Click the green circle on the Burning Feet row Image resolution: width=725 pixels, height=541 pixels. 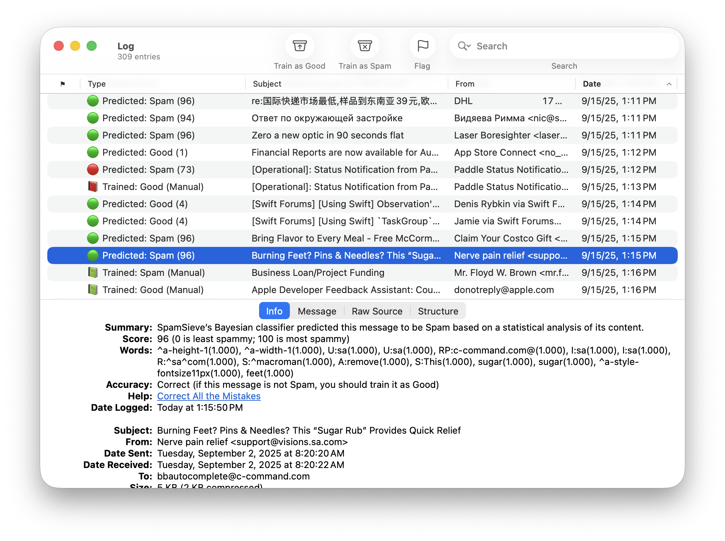[x=92, y=255]
